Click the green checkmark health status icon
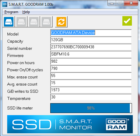140x136 pixels. click(x=127, y=21)
